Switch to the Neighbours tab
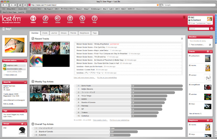 point(84,33)
